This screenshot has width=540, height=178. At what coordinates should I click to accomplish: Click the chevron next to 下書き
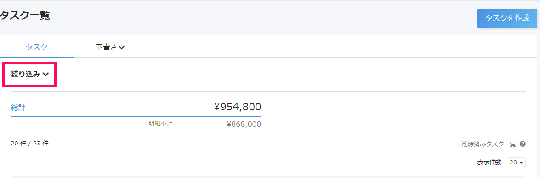[x=121, y=48]
